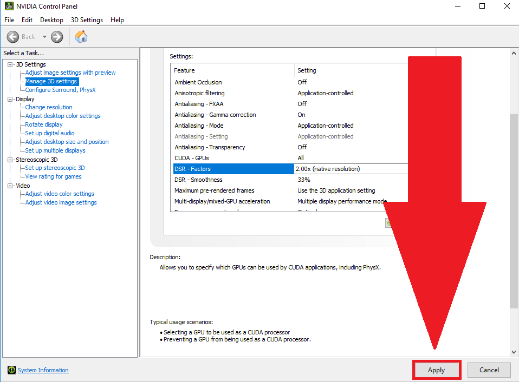Select Manage 3D settings task
This screenshot has width=519, height=382.
click(52, 81)
